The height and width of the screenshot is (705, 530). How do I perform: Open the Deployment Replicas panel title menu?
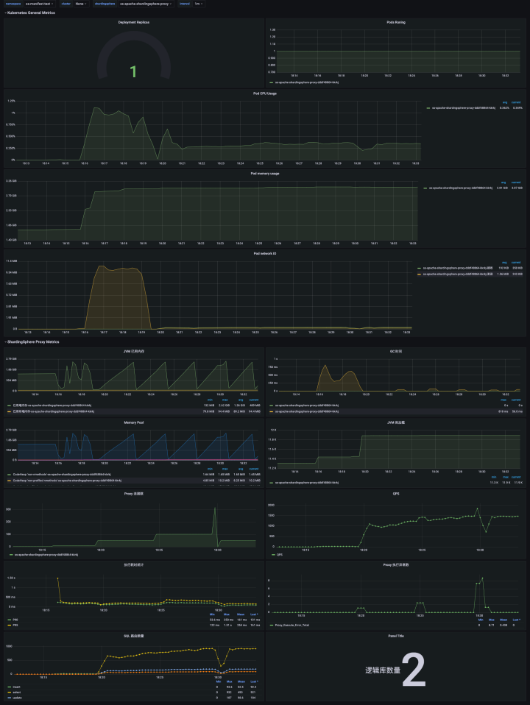[134, 22]
